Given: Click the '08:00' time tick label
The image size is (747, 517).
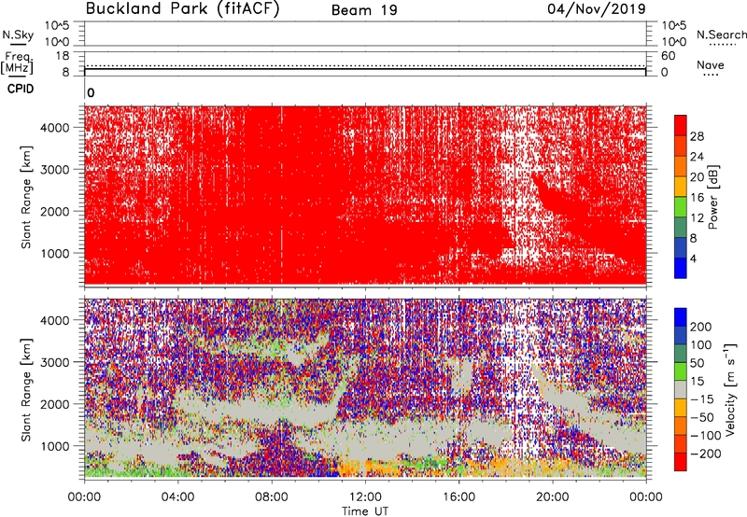Looking at the screenshot, I should (x=272, y=497).
